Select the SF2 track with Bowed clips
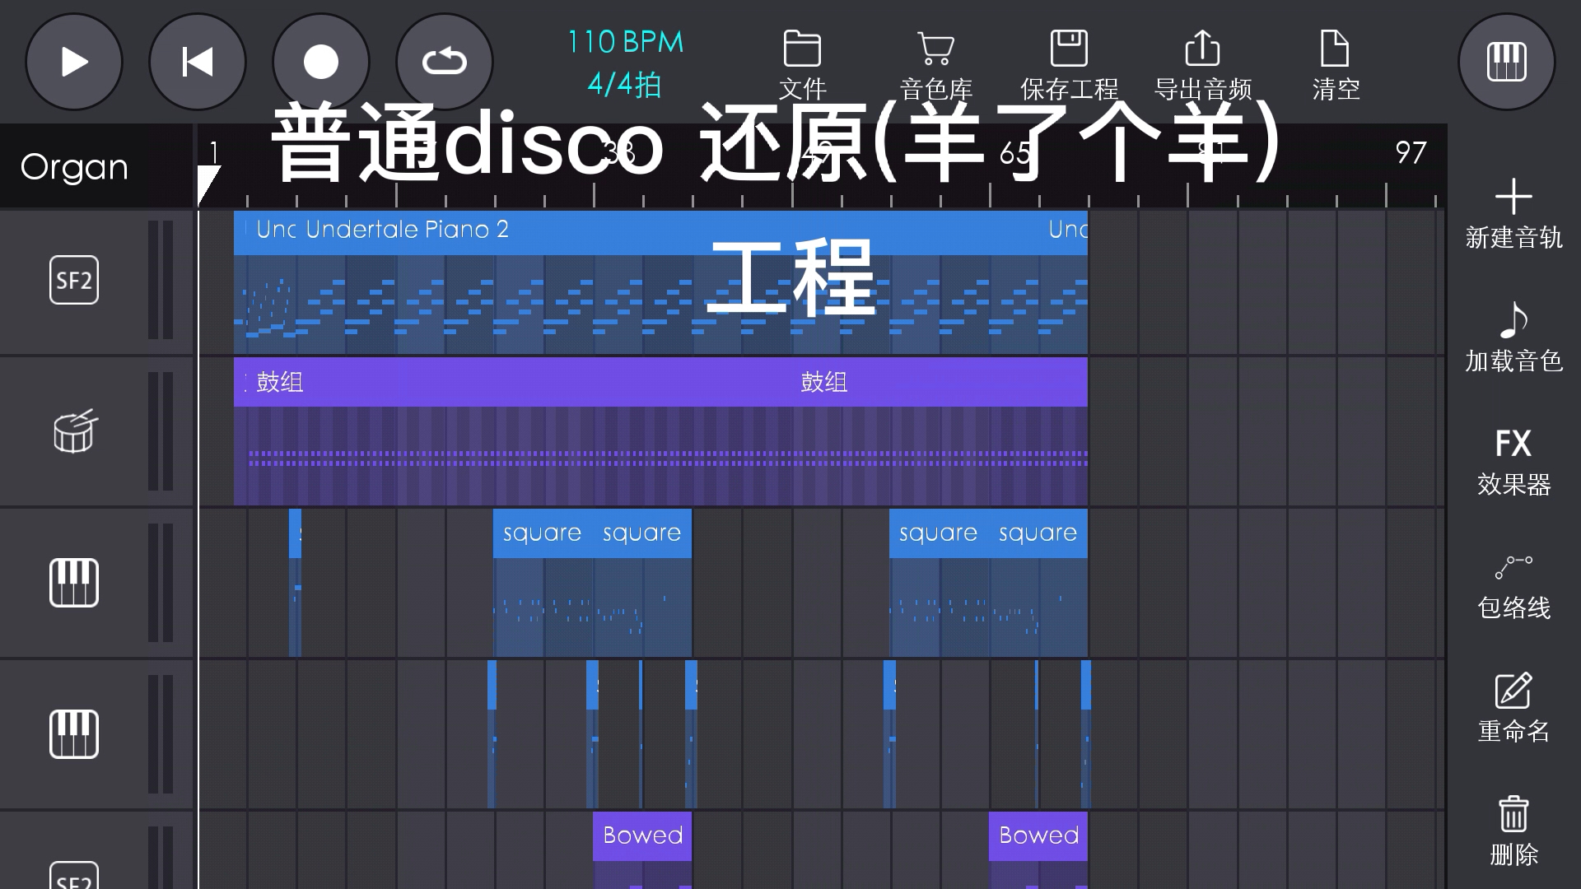 (74, 876)
